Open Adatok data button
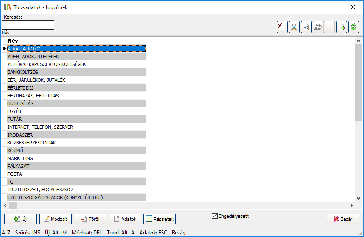 (x=125, y=219)
